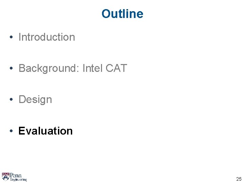This screenshot has height=183, width=244.
Task: Click the bullet dot before Background
Action: click(x=12, y=68)
